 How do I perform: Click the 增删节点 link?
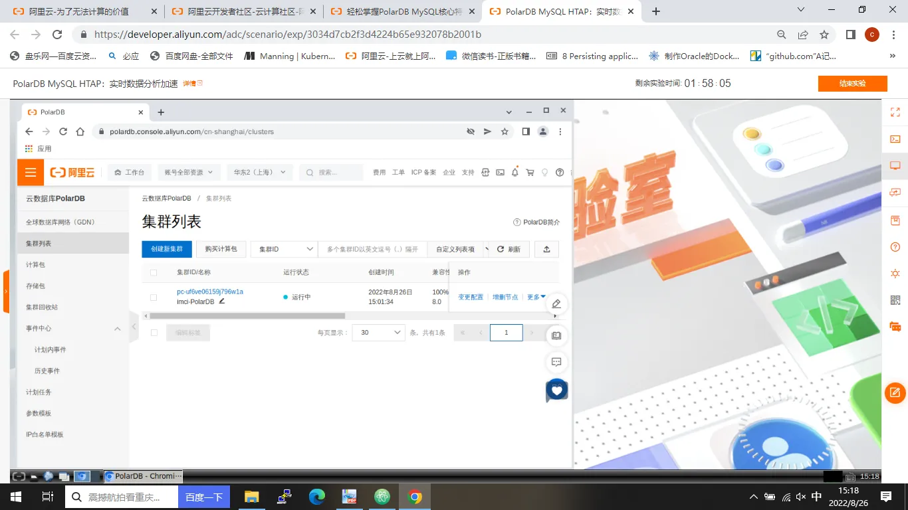tap(505, 297)
